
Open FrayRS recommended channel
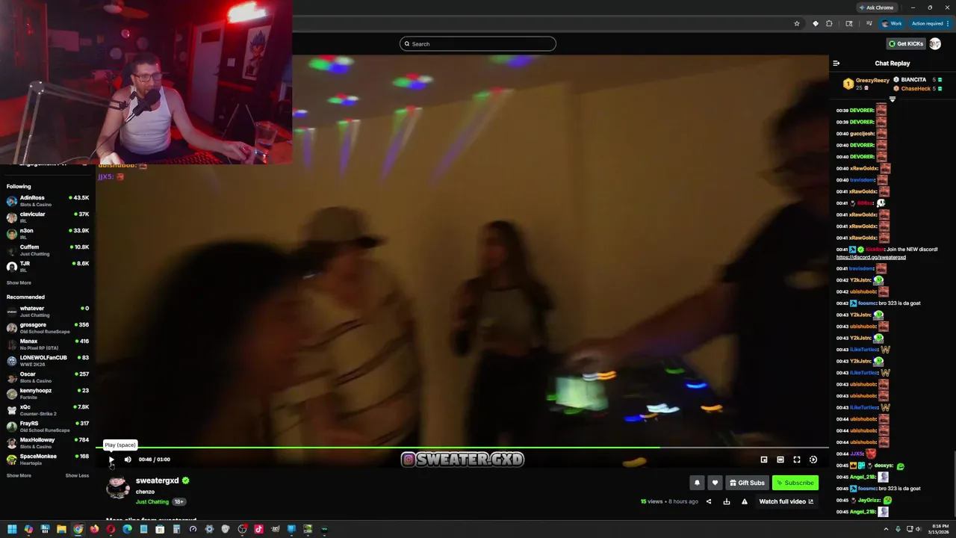tap(48, 427)
